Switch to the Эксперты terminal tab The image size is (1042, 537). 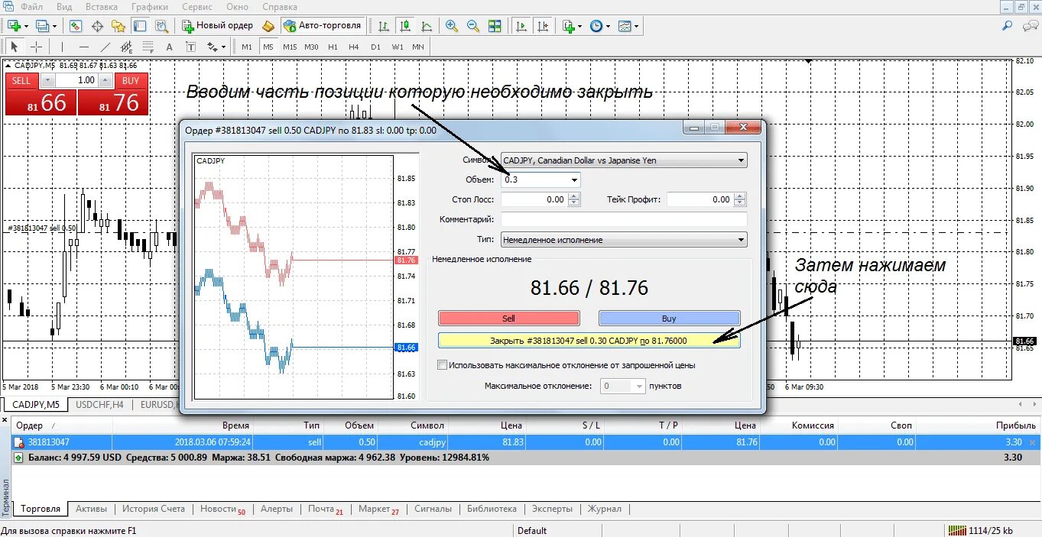pyautogui.click(x=552, y=509)
